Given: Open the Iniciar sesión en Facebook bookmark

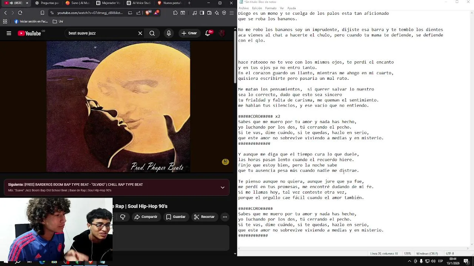Looking at the screenshot, I should (31, 21).
